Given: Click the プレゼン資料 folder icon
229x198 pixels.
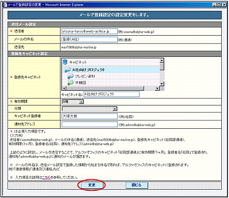Looking at the screenshot, I should point(70,76).
